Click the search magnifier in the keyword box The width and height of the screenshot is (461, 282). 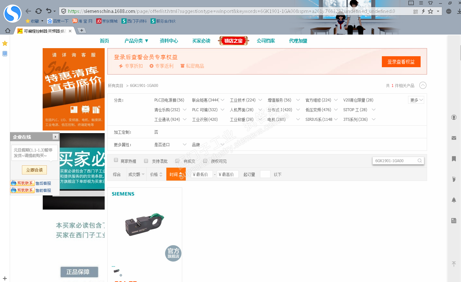click(x=420, y=161)
